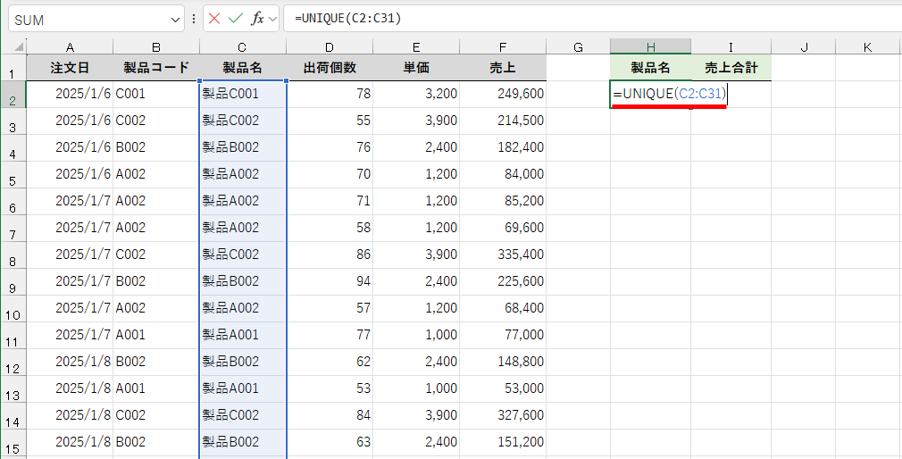
Task: Click sales value 335,400
Action: [x=503, y=255]
